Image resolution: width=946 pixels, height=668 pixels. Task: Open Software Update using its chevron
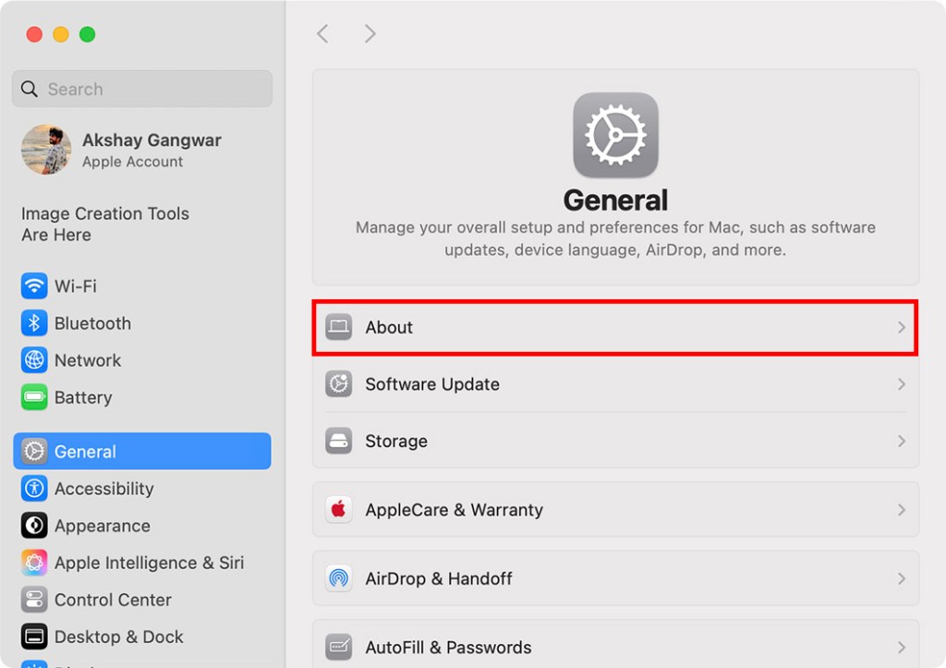click(902, 384)
